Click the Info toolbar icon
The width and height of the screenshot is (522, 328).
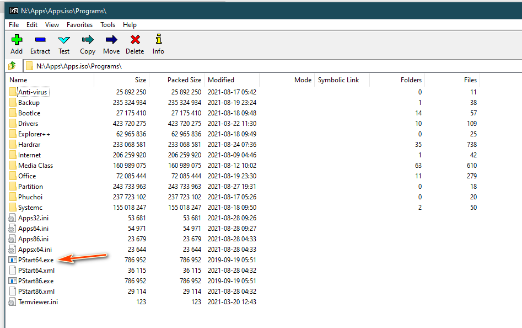pyautogui.click(x=158, y=39)
